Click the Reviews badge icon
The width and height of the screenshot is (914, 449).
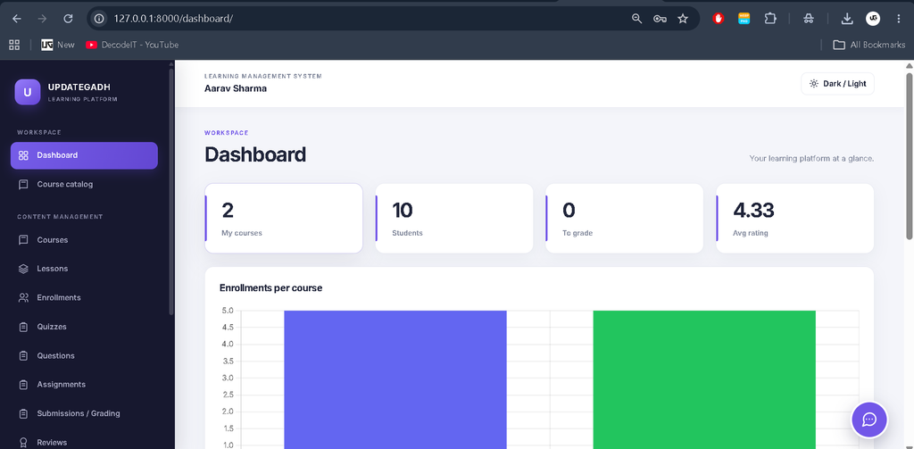pos(23,442)
